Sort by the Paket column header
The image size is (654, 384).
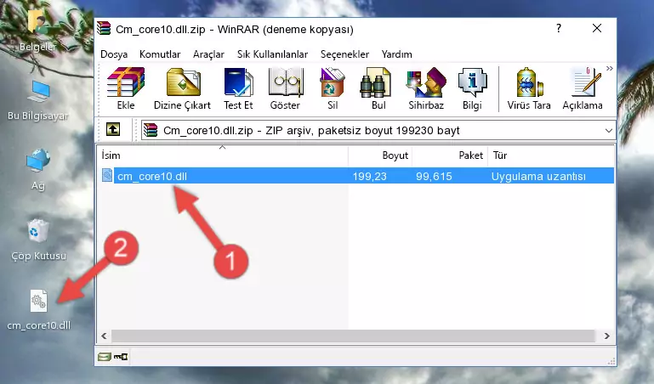click(450, 155)
